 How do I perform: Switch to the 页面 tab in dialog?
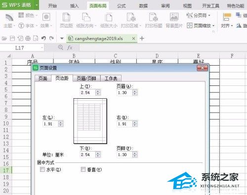coord(43,78)
